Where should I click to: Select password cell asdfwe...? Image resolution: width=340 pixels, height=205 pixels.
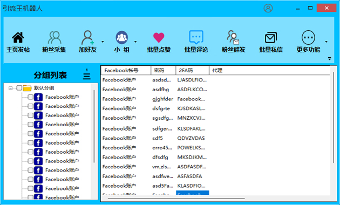coord(162,176)
